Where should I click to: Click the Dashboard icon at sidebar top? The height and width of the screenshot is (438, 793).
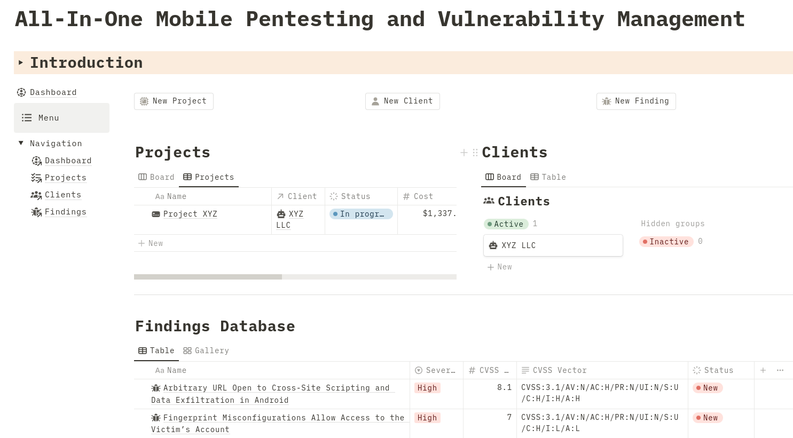click(21, 92)
